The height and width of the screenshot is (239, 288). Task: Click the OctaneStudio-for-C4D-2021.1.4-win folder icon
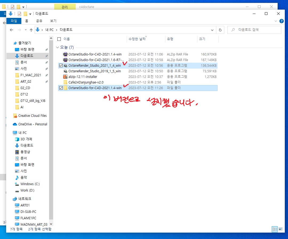pyautogui.click(x=65, y=88)
